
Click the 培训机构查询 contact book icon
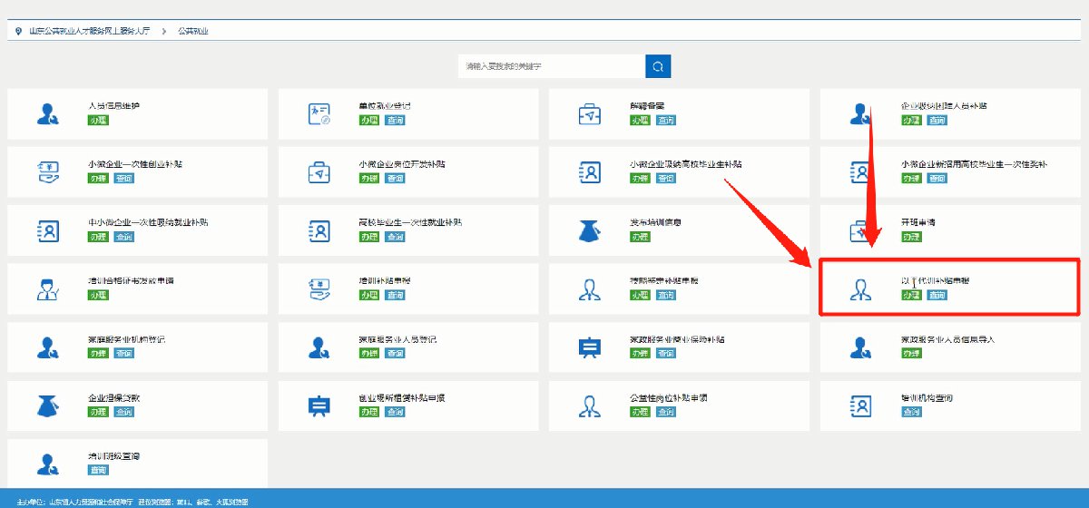860,405
